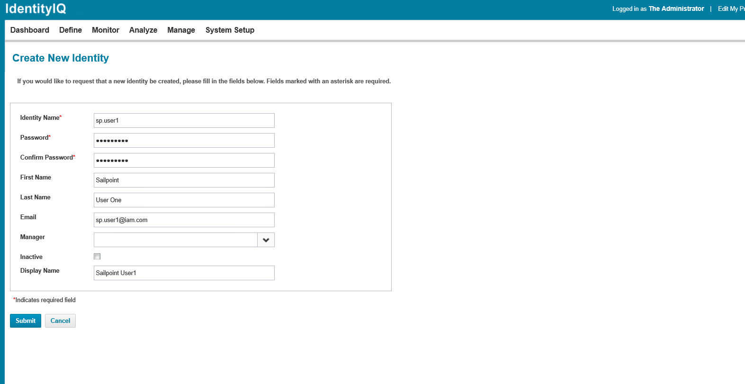Click the Indicates required field note
Viewport: 745px width, 384px height.
pyautogui.click(x=45, y=300)
